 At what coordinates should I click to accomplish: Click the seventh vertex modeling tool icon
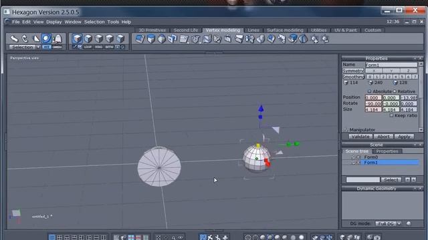tap(207, 39)
